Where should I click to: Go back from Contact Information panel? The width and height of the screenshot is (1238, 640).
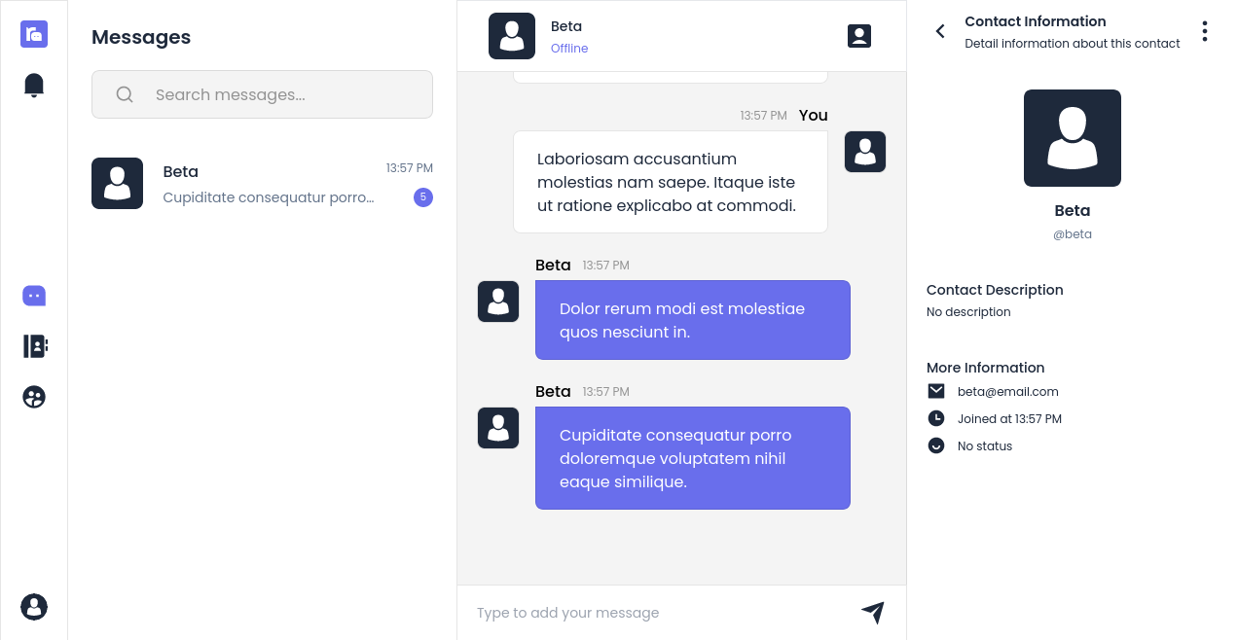(x=940, y=31)
